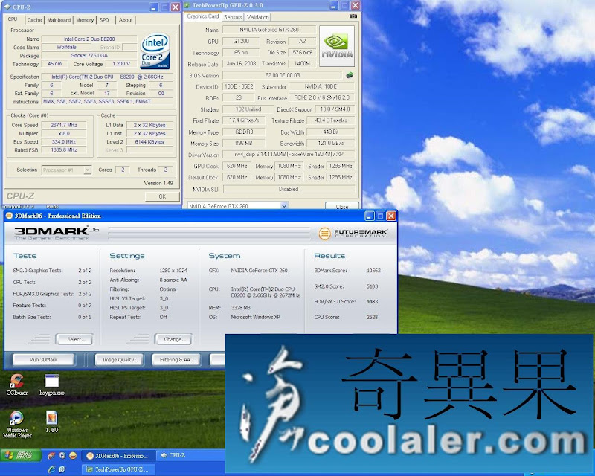Expand the Processor #1 selection dropdown
Image resolution: width=595 pixels, height=476 pixels.
click(x=87, y=170)
